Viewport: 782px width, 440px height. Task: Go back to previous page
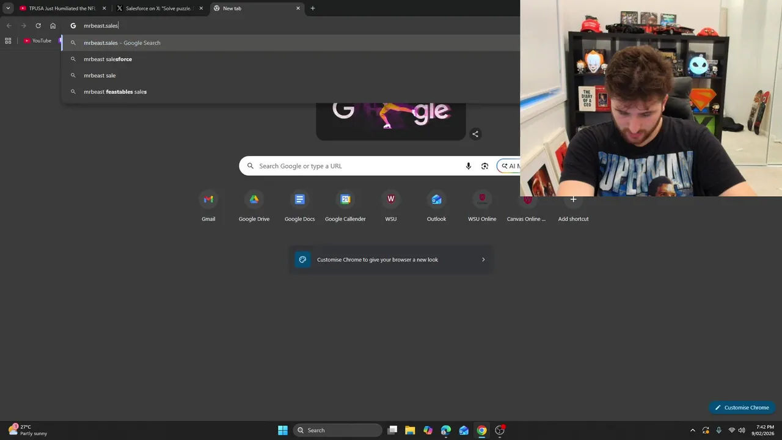[9, 26]
